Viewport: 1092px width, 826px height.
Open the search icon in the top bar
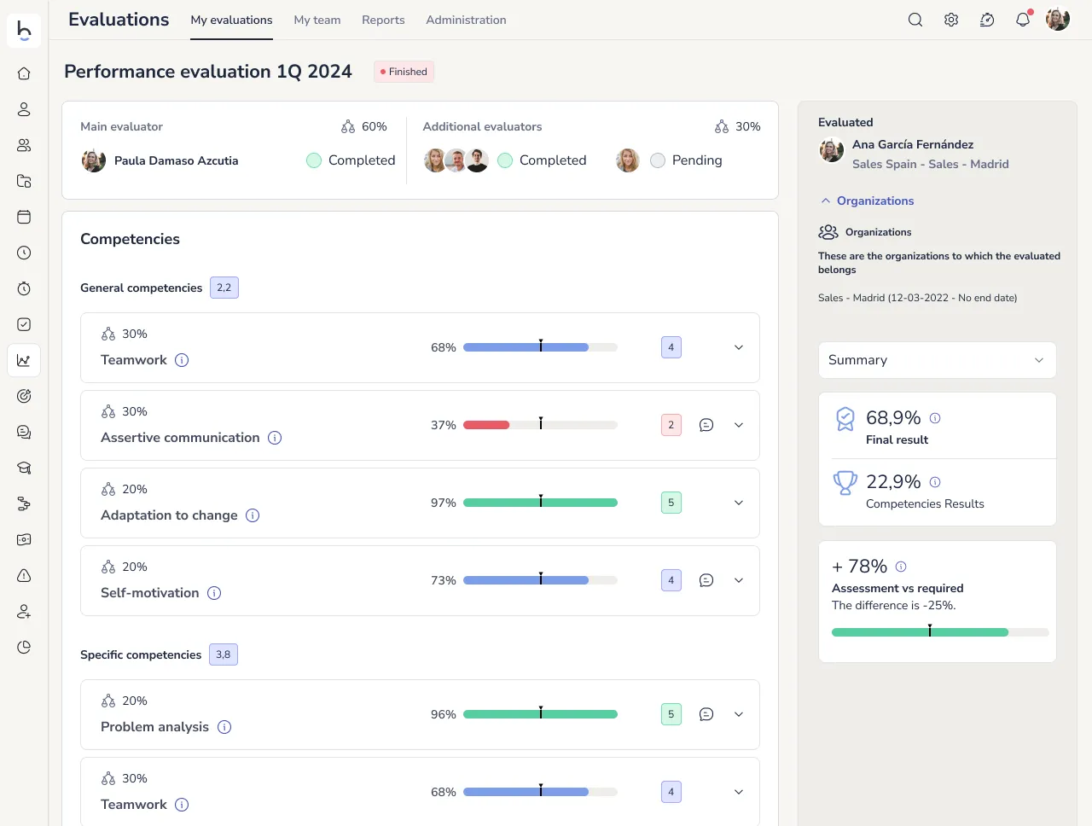click(x=915, y=19)
